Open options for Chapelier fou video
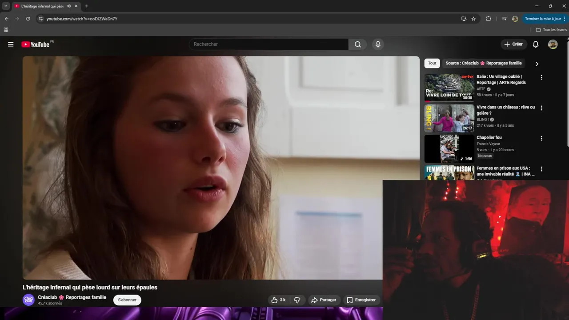 (x=541, y=138)
